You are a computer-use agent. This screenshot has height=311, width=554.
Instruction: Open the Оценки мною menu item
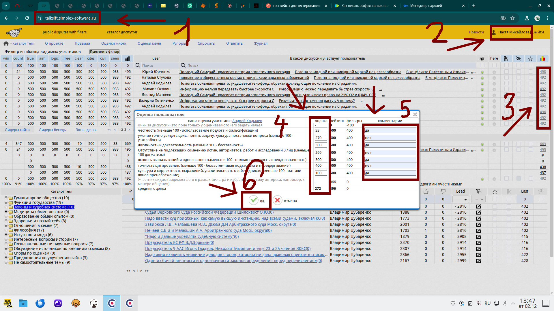[x=113, y=43]
